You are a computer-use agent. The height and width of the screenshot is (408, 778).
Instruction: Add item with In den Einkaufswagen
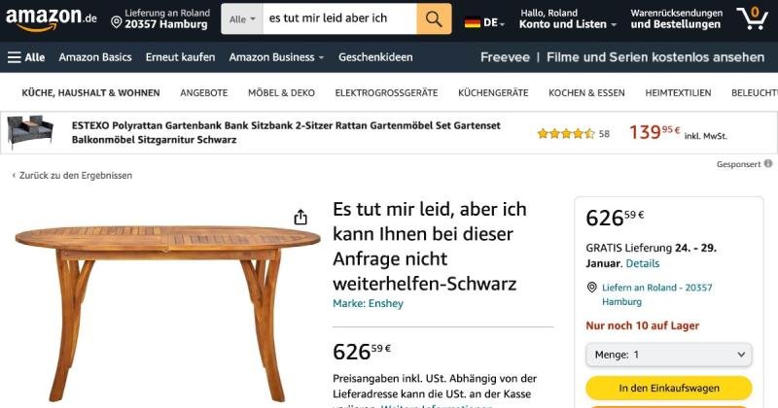[x=669, y=389]
